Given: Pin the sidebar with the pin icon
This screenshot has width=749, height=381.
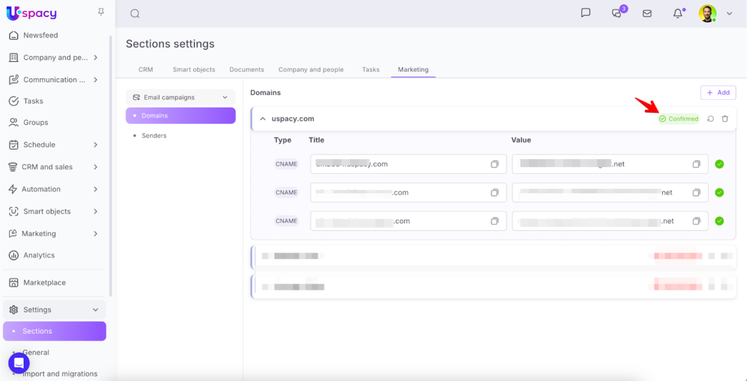Looking at the screenshot, I should pyautogui.click(x=101, y=12).
